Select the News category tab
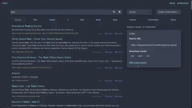This screenshot has height=108, width=192. [x=115, y=20]
